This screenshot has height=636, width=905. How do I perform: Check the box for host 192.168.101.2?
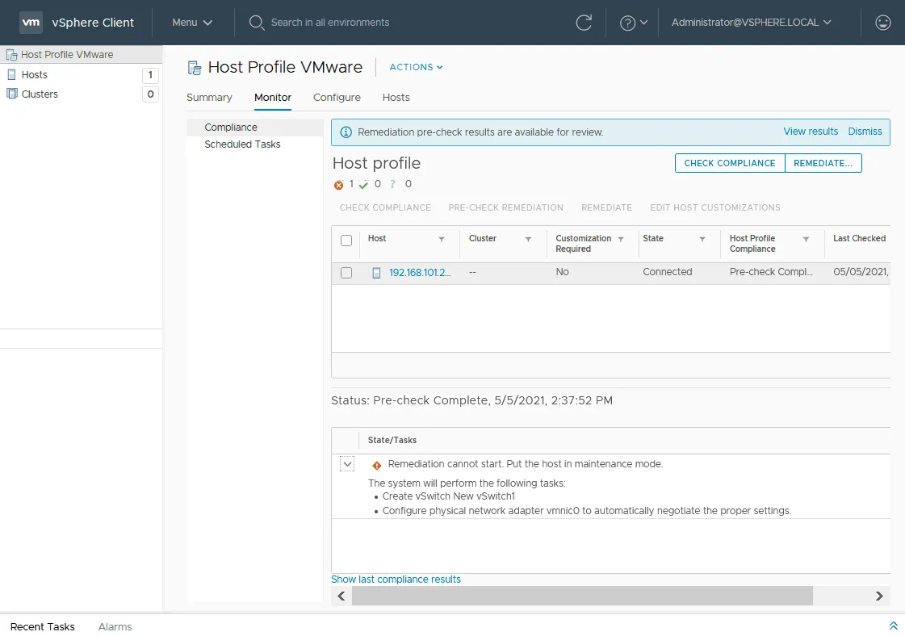(x=346, y=273)
